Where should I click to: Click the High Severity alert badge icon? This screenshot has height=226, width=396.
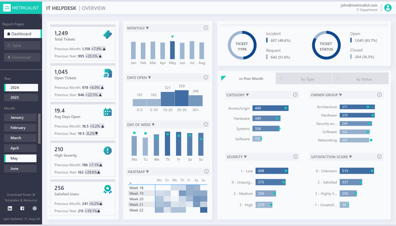click(x=108, y=151)
